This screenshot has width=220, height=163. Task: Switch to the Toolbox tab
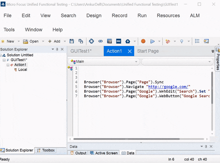pyautogui.click(x=46, y=150)
